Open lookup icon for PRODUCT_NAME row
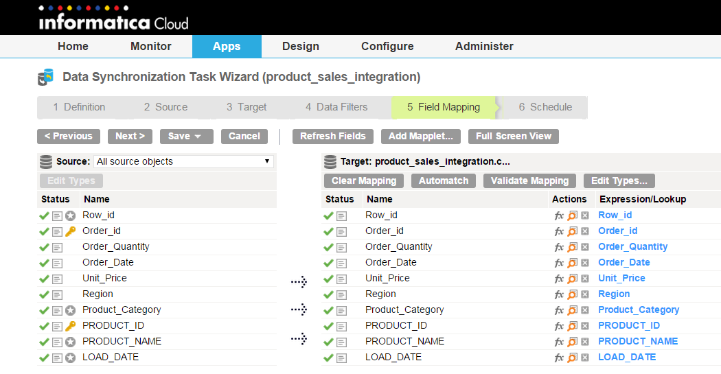721x374 pixels. point(572,342)
